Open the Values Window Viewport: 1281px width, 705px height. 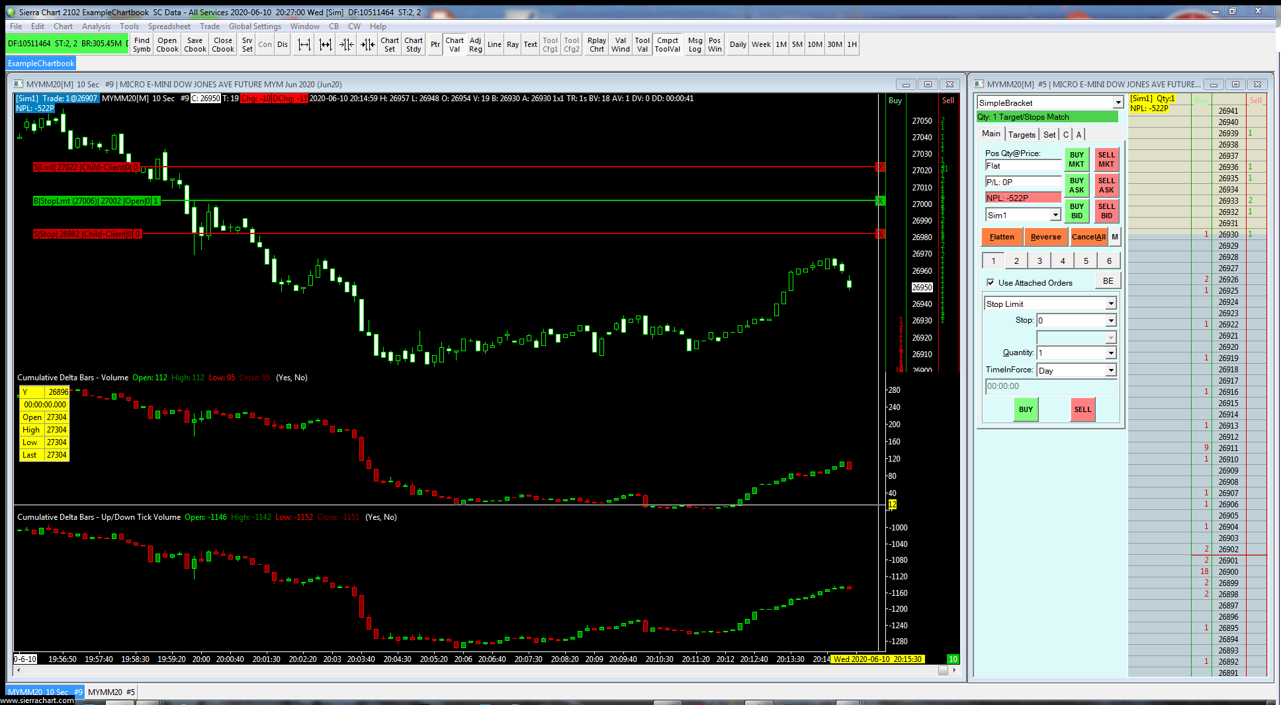tap(621, 44)
